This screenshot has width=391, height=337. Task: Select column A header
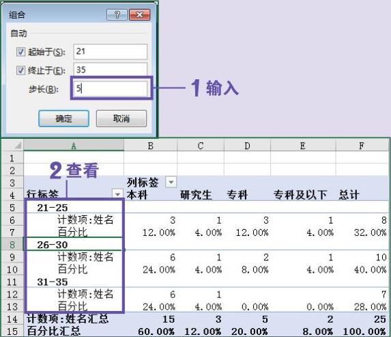tap(74, 146)
